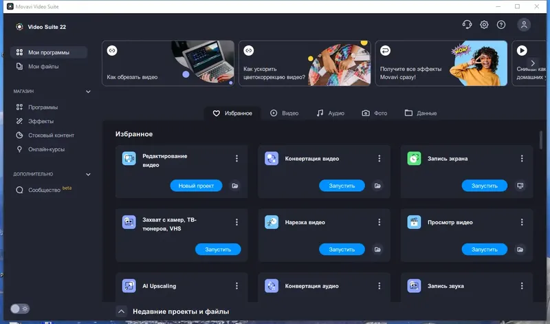Screen dimensions: 550x324
Task: Click swap icon on Получите все эффекты banner
Action: (385, 50)
